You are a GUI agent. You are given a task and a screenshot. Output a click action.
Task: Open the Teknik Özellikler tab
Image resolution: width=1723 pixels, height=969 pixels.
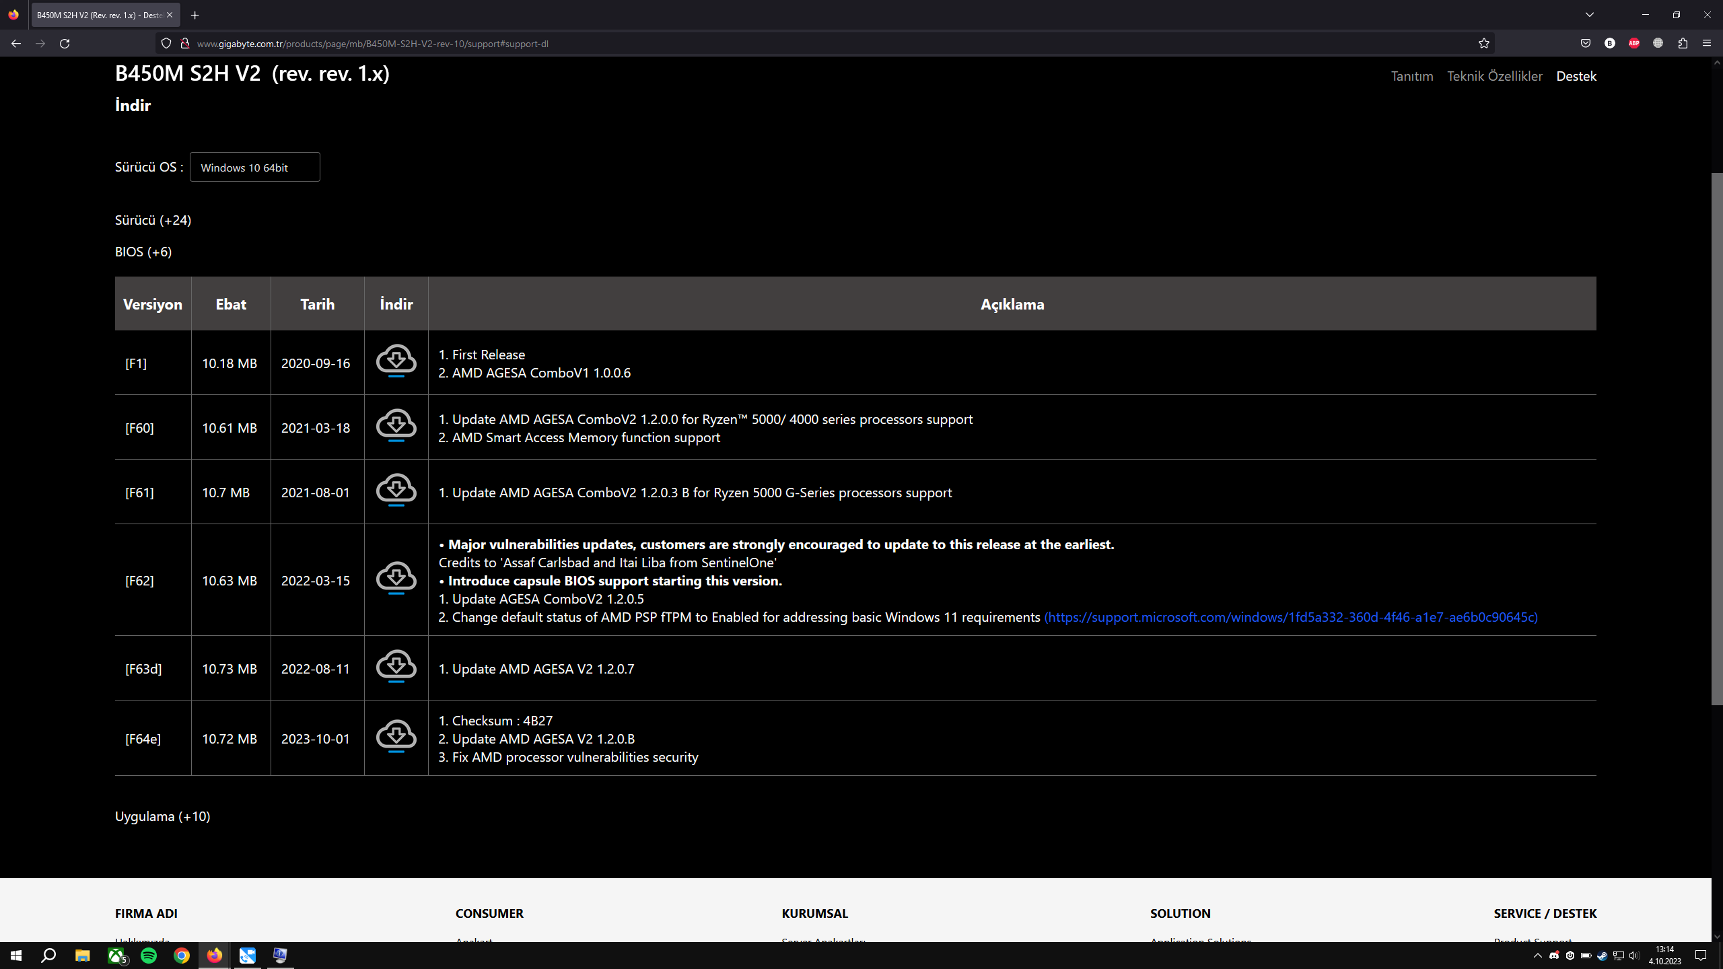[1494, 76]
